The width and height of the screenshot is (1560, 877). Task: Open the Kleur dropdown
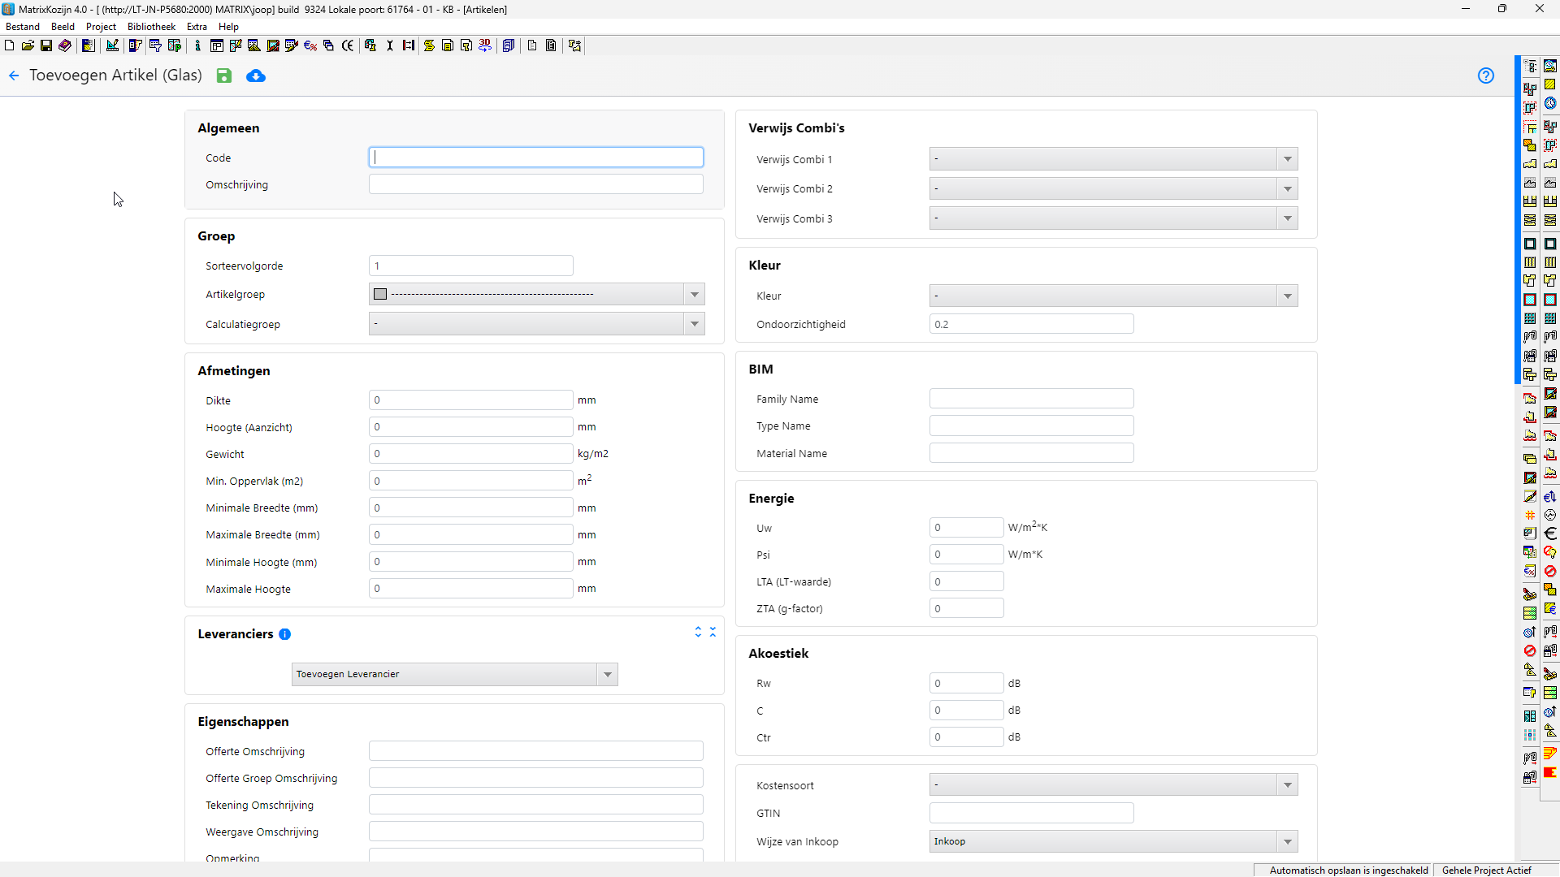click(x=1287, y=296)
